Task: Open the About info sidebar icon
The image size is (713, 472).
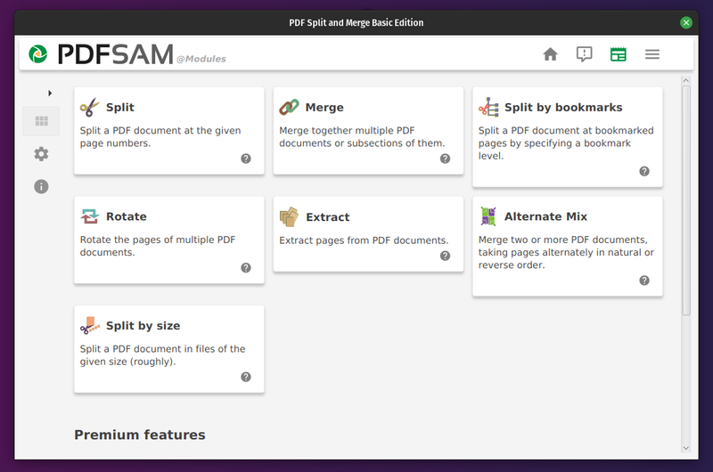Action: [41, 186]
